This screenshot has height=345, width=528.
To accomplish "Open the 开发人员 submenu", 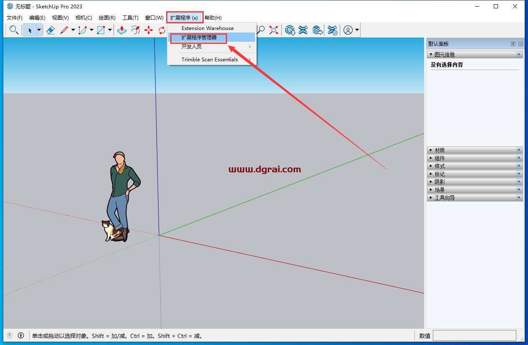I will [x=212, y=47].
